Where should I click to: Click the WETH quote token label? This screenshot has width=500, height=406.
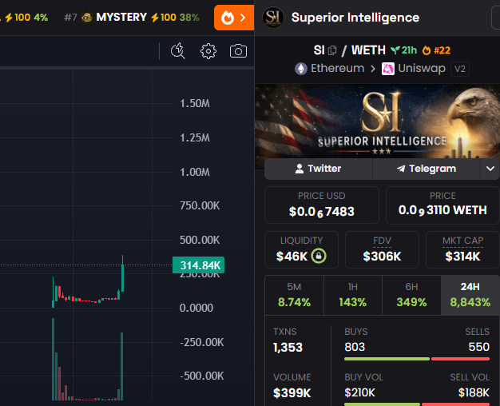368,50
